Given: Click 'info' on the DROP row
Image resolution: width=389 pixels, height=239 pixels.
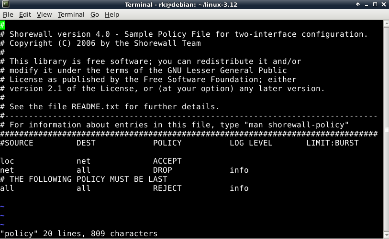Looking at the screenshot, I should point(239,170).
